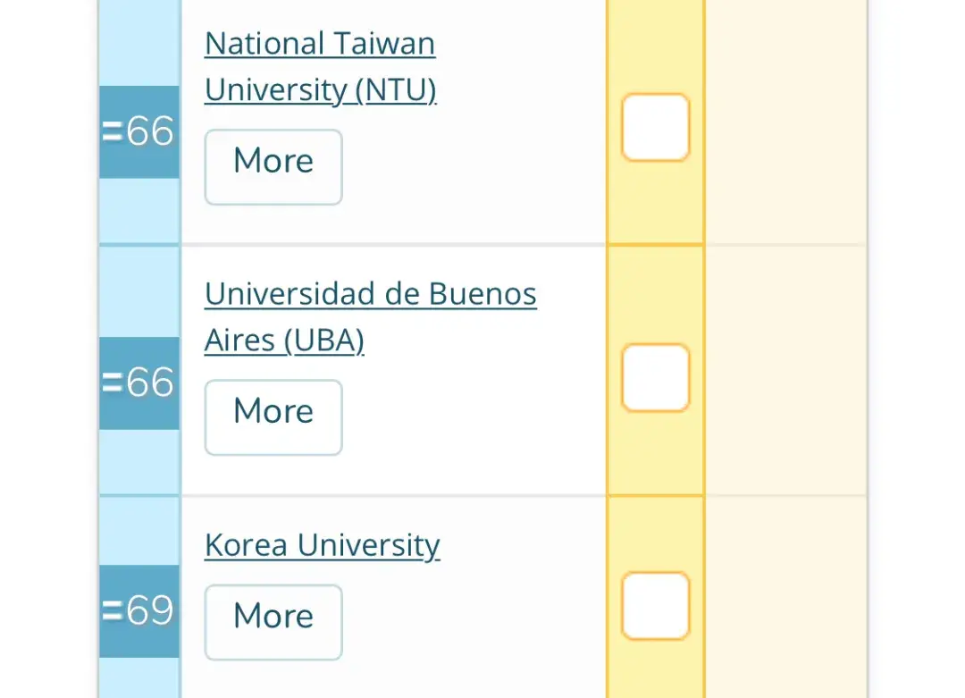Open the National Taiwan University (NTU) link
This screenshot has height=698, width=965.
tap(319, 67)
